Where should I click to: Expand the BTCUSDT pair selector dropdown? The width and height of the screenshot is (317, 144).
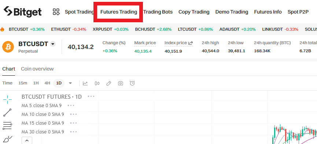point(53,44)
